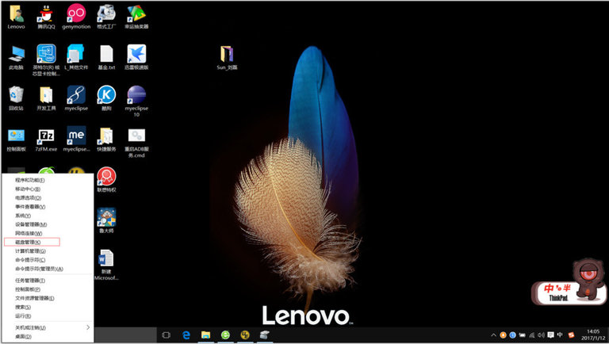
Task: Open the L_其他文件 folder shortcut
Action: 76,57
